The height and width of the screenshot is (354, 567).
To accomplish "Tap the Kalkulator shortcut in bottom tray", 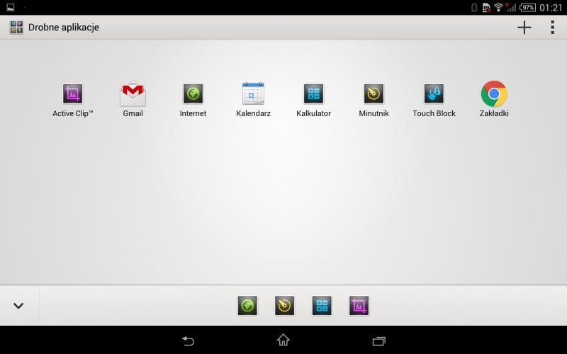I will pyautogui.click(x=322, y=306).
